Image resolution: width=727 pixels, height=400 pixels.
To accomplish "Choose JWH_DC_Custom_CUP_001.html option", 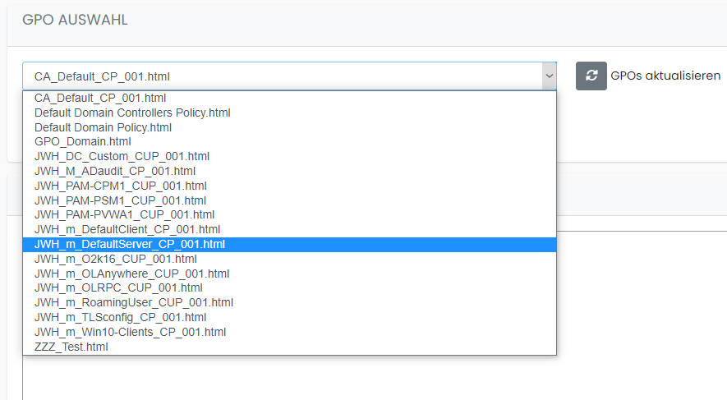I will click(x=122, y=156).
